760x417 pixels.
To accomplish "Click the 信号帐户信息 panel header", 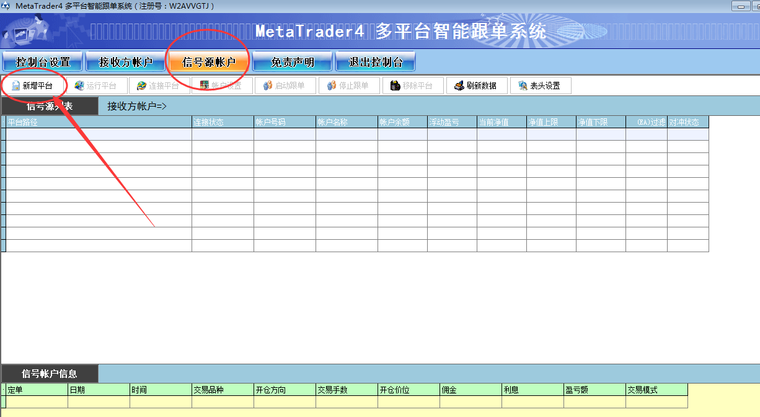I will pyautogui.click(x=50, y=374).
